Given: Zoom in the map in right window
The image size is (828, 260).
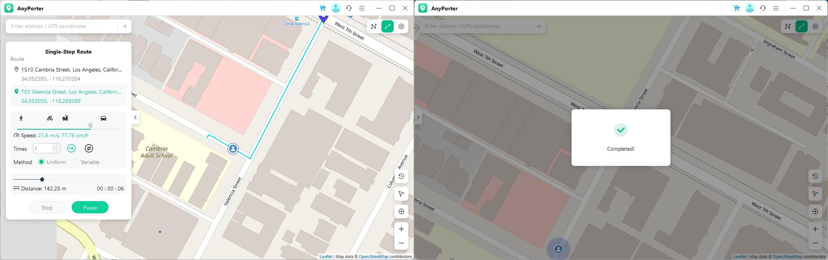Looking at the screenshot, I should coord(815,229).
